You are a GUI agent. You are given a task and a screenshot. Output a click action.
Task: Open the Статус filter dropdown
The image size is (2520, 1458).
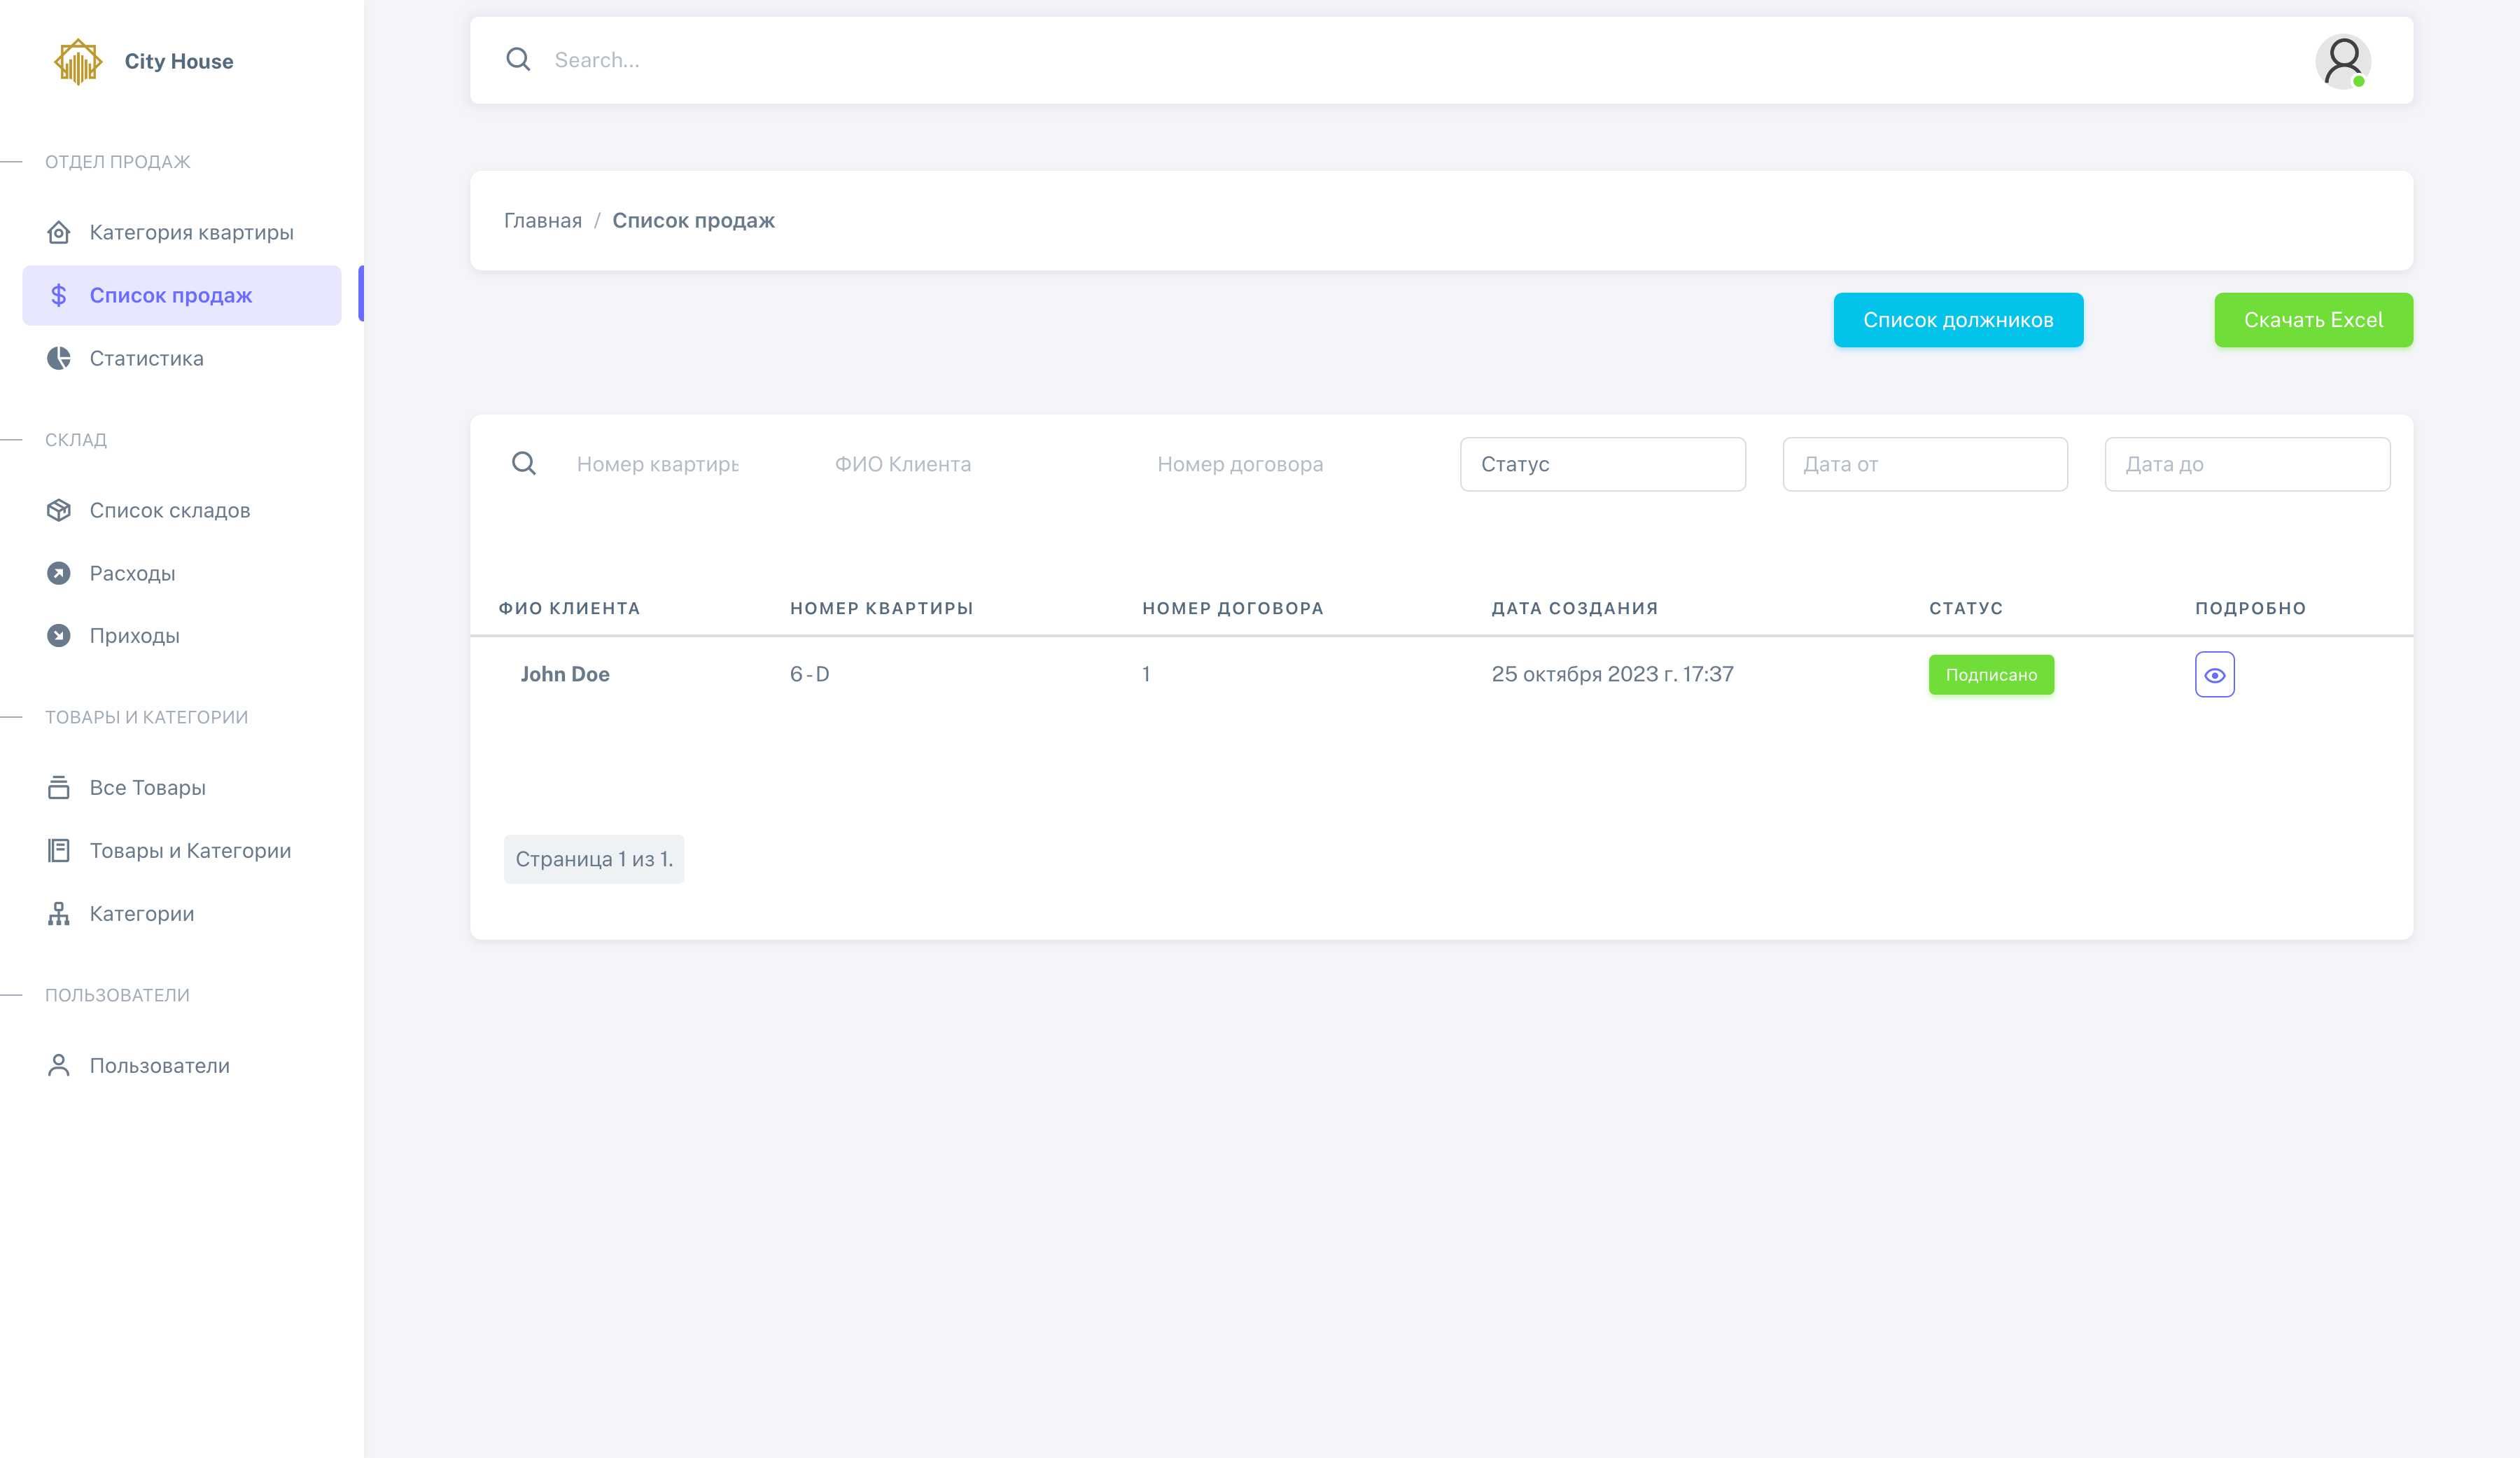coord(1603,464)
